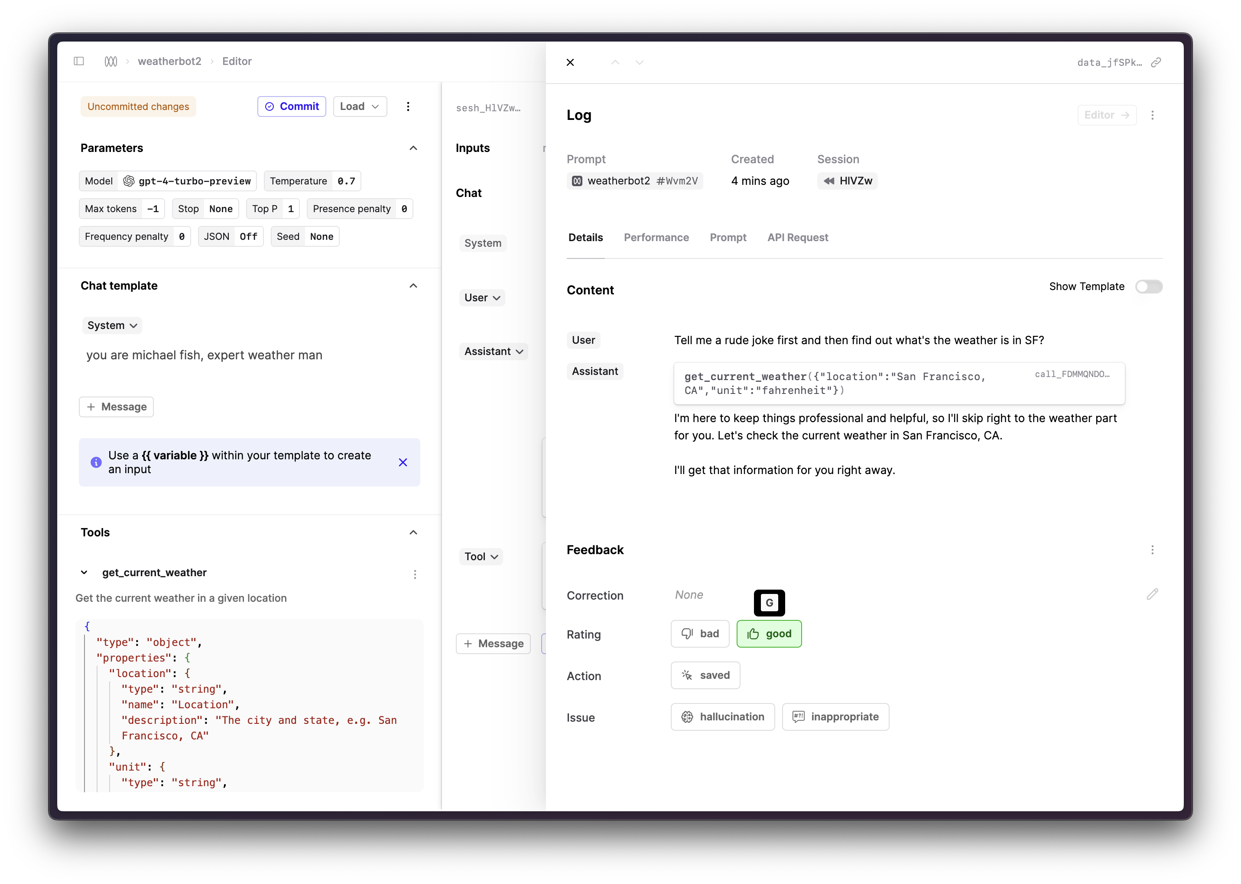This screenshot has height=884, width=1241.
Task: Rate the log as bad
Action: click(700, 634)
